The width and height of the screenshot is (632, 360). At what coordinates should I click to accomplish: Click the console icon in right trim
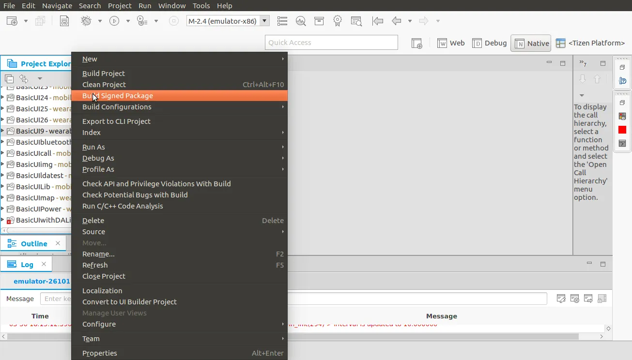[622, 143]
